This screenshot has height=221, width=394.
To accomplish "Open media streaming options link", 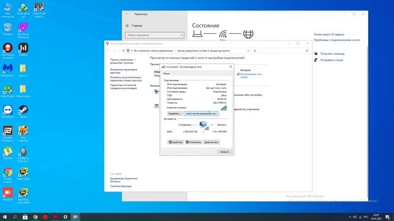I will point(123,87).
